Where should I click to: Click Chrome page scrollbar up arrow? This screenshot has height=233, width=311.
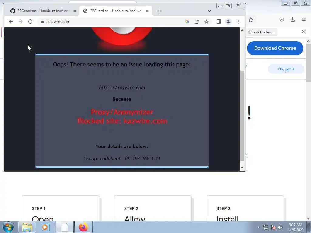click(242, 30)
